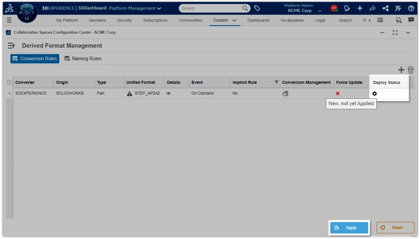Open the 3DEXPERIENCE compass

coord(27,13)
